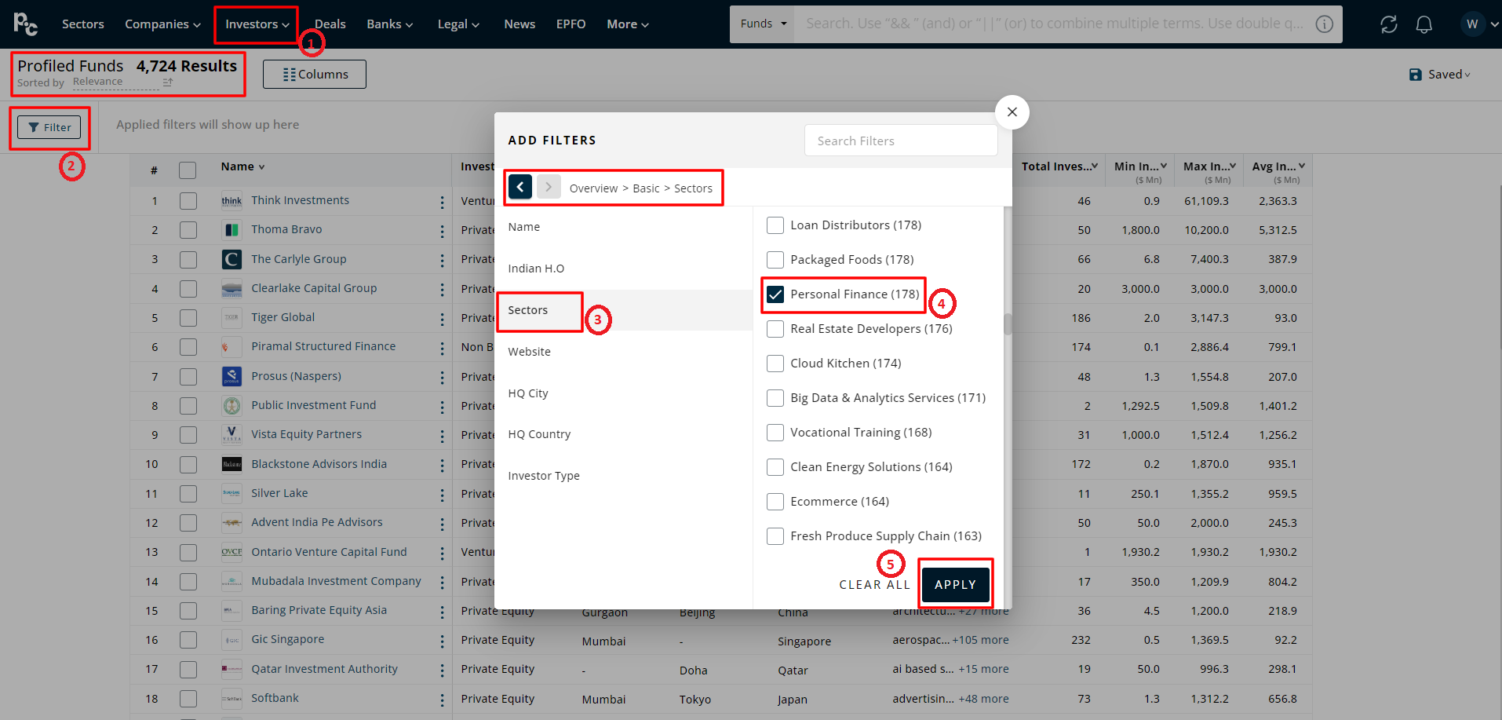The width and height of the screenshot is (1502, 720).
Task: Open Qatar Investment Authority profile link
Action: [x=324, y=669]
